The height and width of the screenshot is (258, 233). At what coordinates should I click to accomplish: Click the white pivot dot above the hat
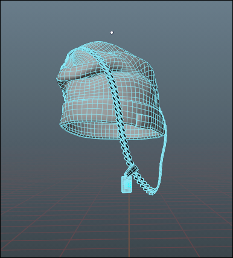pyautogui.click(x=112, y=33)
